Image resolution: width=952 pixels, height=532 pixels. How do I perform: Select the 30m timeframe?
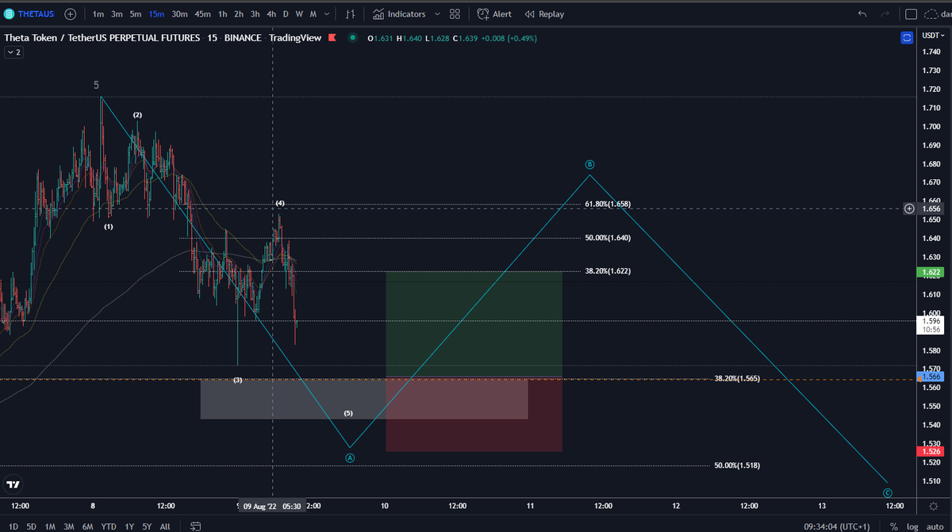(179, 13)
